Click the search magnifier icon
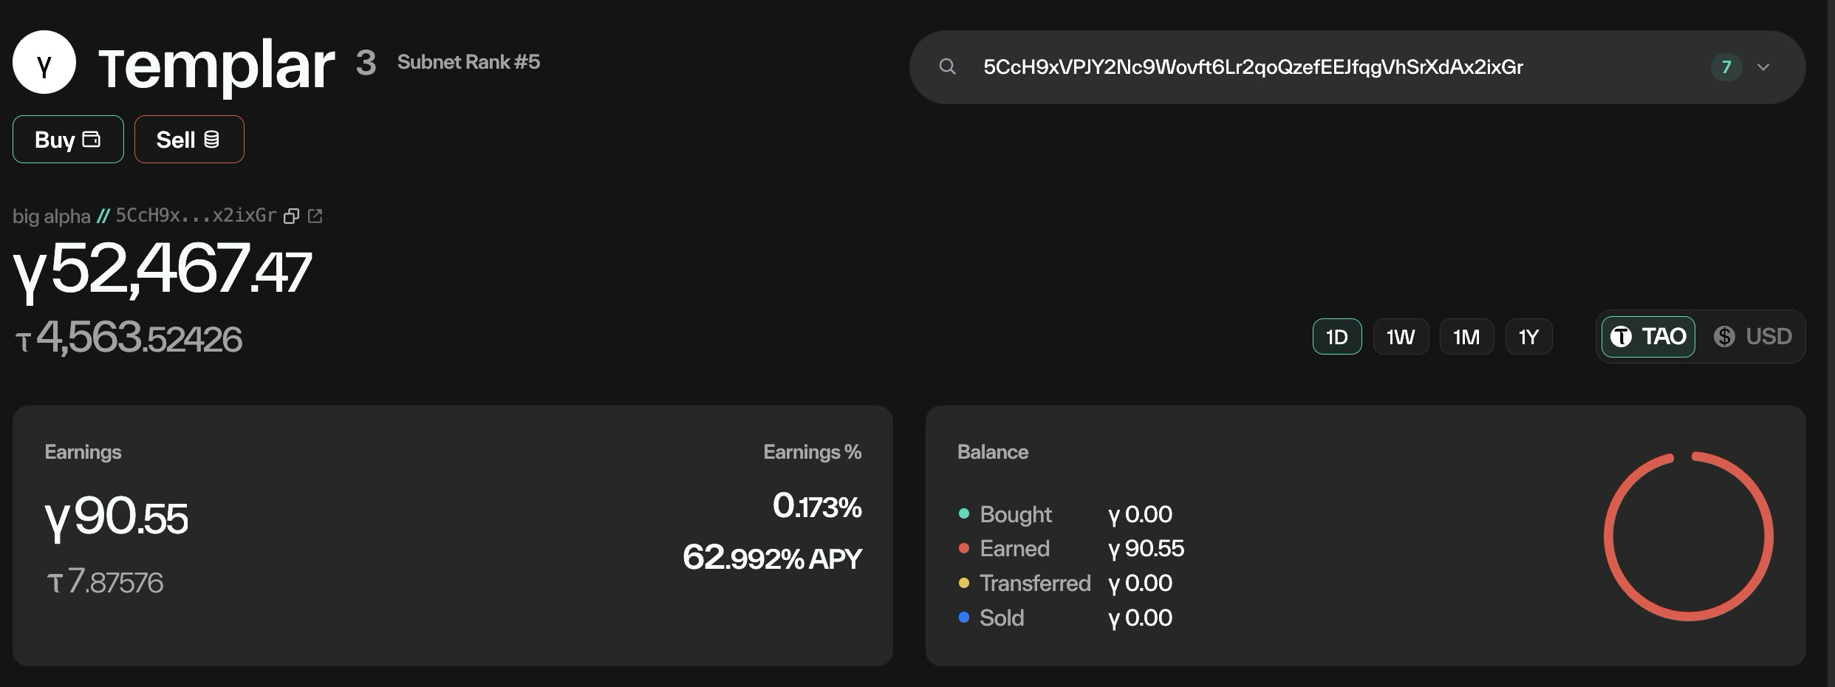 (x=947, y=67)
